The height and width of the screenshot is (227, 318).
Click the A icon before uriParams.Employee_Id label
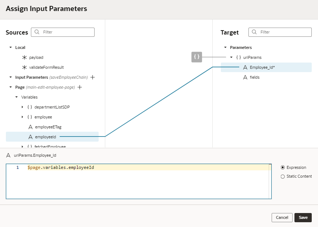click(x=8, y=155)
